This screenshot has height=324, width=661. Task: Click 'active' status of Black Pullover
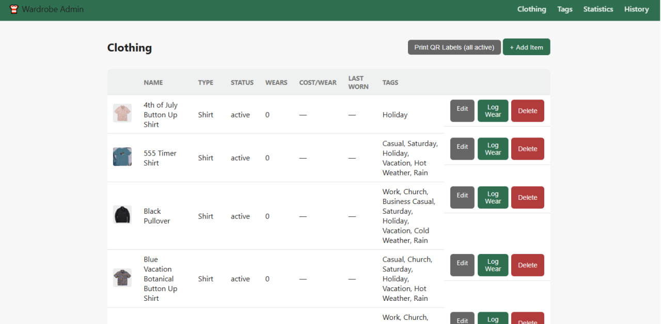tap(240, 216)
